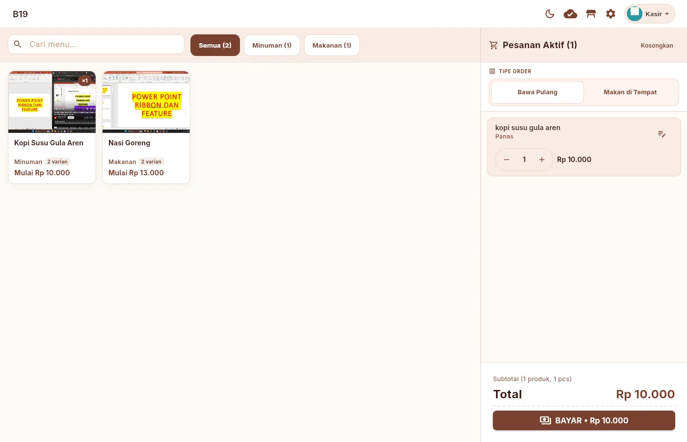Click the search magnifier icon
Screen dimensions: 687x442
[x=18, y=44]
